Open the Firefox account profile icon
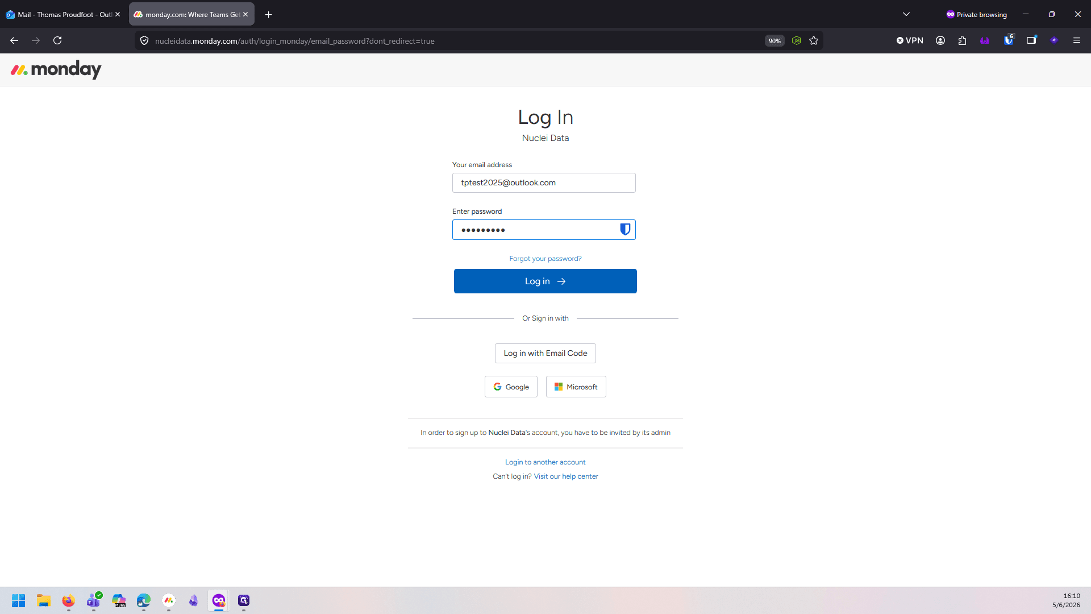Viewport: 1091px width, 614px height. pyautogui.click(x=940, y=40)
